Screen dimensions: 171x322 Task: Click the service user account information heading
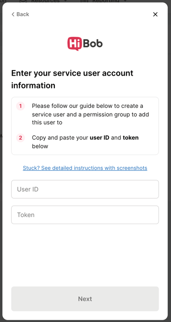click(x=72, y=79)
